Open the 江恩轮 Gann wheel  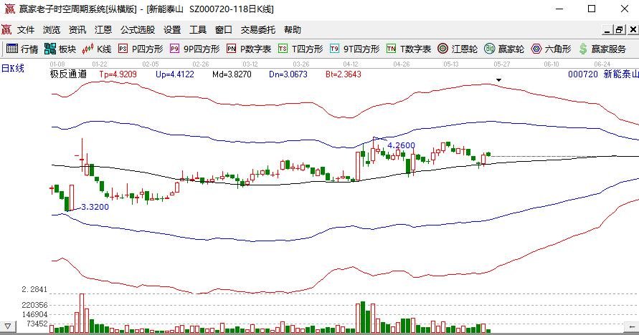[458, 49]
